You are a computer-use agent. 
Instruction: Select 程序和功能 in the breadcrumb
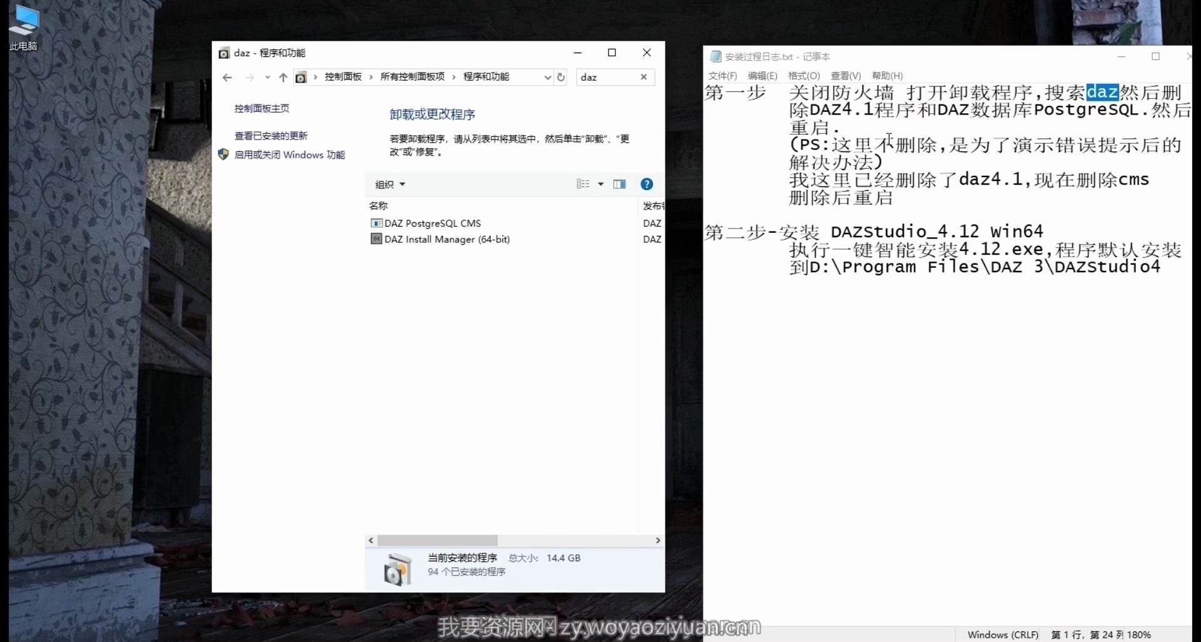click(486, 77)
